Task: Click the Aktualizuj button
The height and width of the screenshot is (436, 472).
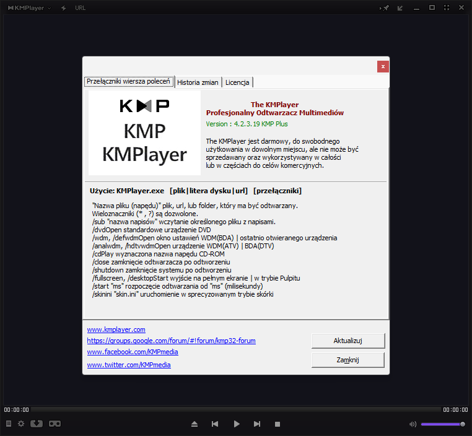Action: 348,341
